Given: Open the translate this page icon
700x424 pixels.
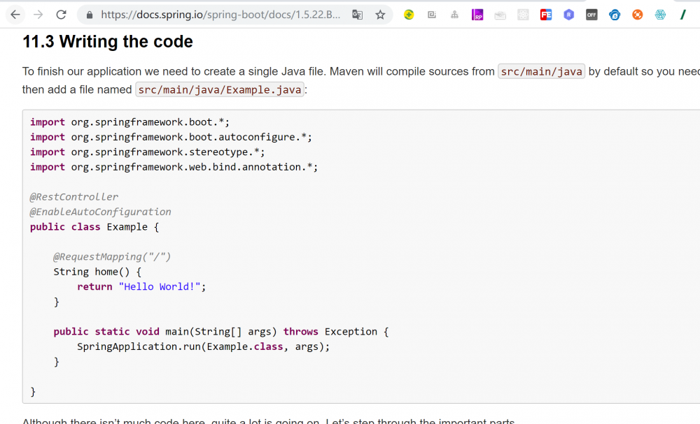Looking at the screenshot, I should tap(358, 15).
